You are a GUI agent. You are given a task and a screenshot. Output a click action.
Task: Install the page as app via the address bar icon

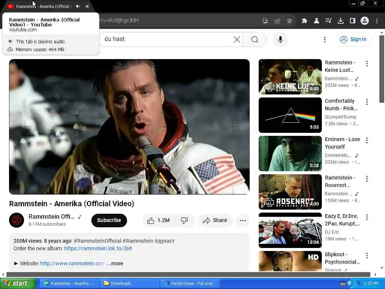coord(265,21)
